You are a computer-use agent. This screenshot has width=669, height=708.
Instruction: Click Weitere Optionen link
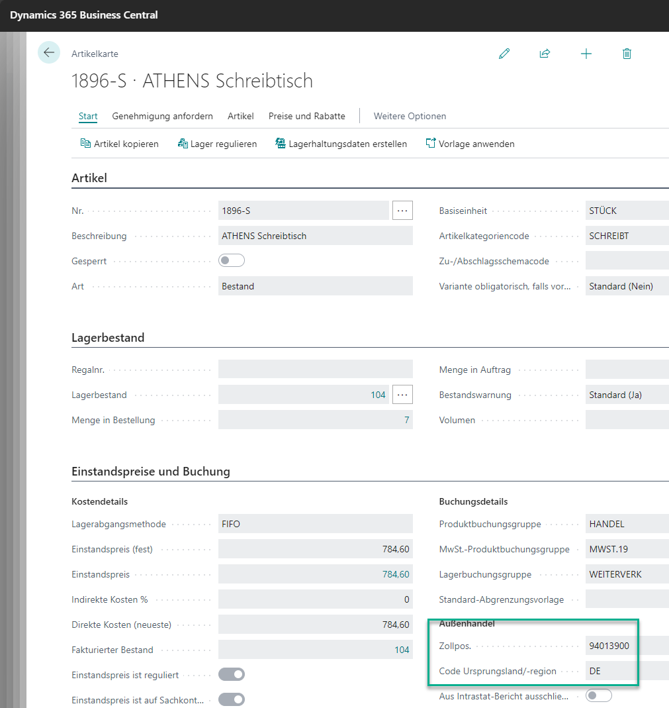(x=410, y=116)
